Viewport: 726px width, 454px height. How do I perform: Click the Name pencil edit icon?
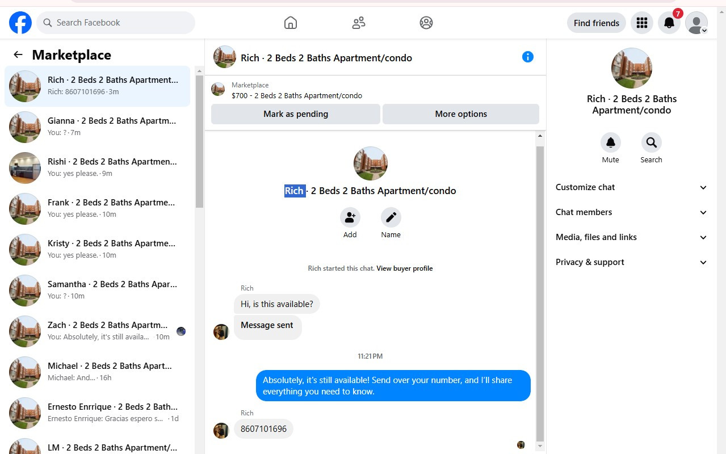pyautogui.click(x=391, y=217)
